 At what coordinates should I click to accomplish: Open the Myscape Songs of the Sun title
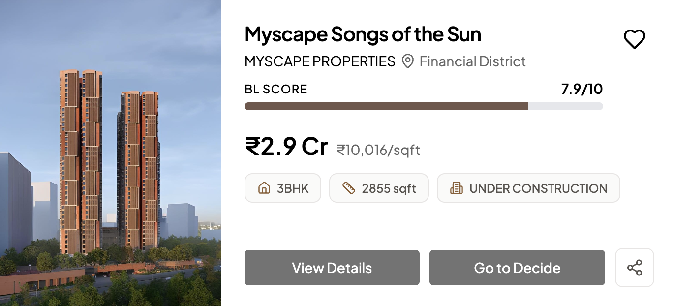click(x=363, y=34)
